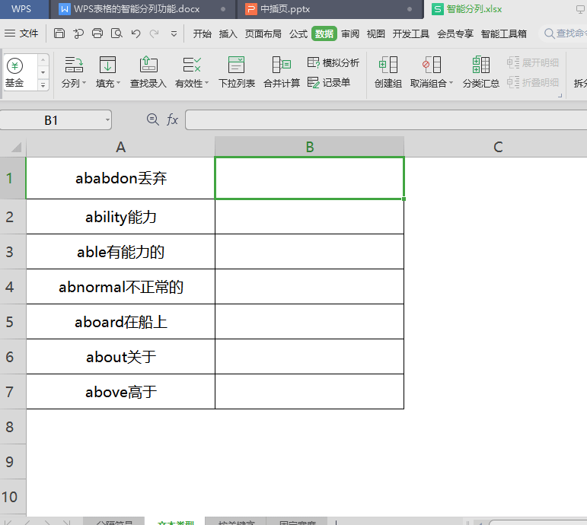Click inside the formula bar input
The image size is (587, 525).
click(381, 119)
